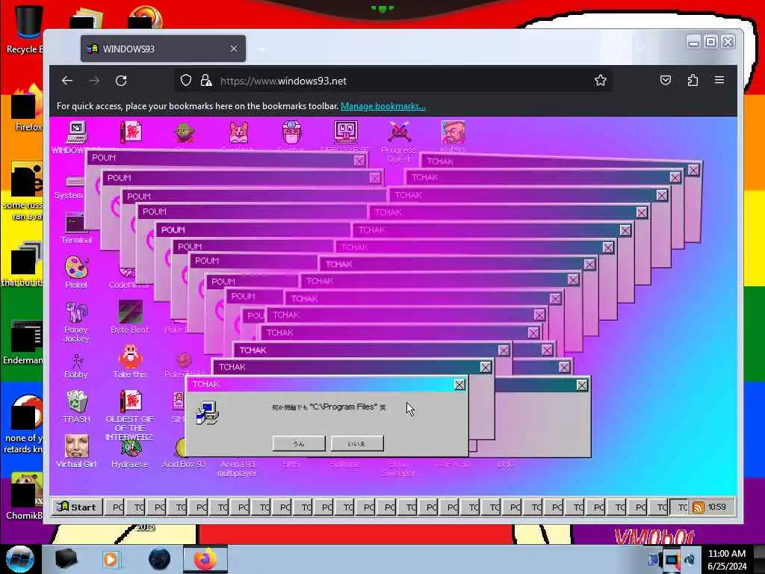Viewport: 765px width, 574px height.
Task: Click the うん button in the dialog
Action: coord(299,443)
